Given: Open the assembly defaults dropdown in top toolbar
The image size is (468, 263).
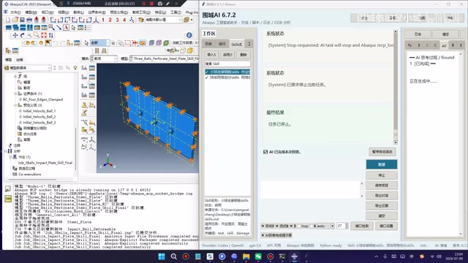Looking at the screenshot, I should pyautogui.click(x=164, y=20).
